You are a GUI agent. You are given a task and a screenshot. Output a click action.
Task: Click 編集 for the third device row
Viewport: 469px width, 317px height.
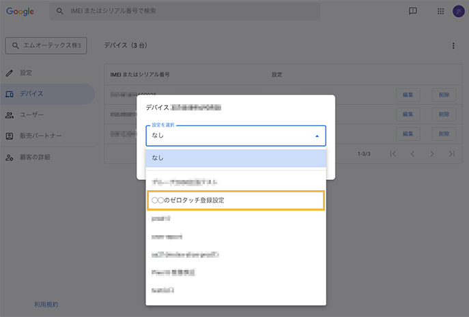[408, 134]
